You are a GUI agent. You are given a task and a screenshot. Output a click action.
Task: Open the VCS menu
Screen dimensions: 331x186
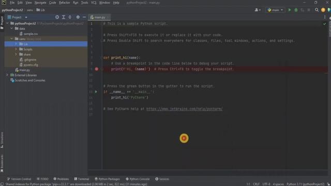pyautogui.click(x=94, y=3)
